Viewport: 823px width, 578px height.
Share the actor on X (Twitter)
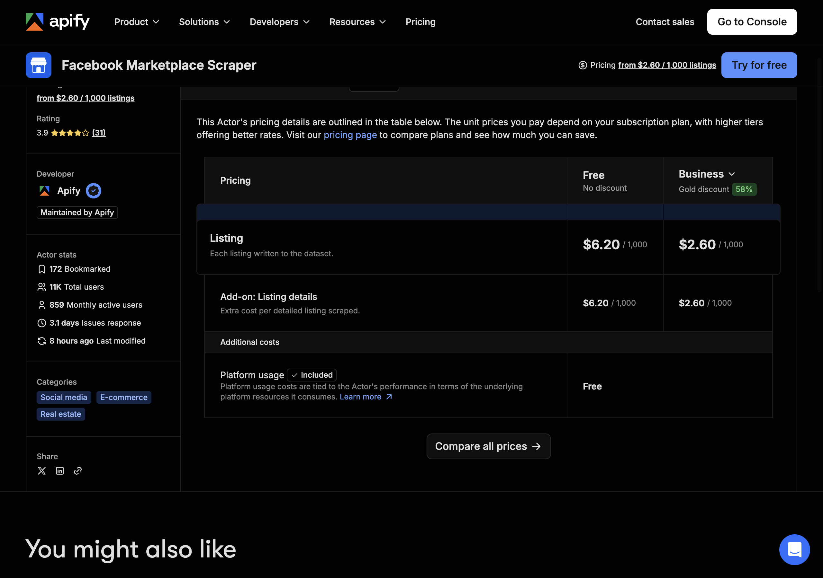(41, 470)
